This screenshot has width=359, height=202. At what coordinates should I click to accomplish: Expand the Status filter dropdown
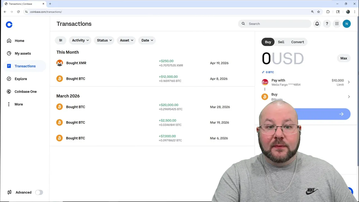pyautogui.click(x=104, y=40)
